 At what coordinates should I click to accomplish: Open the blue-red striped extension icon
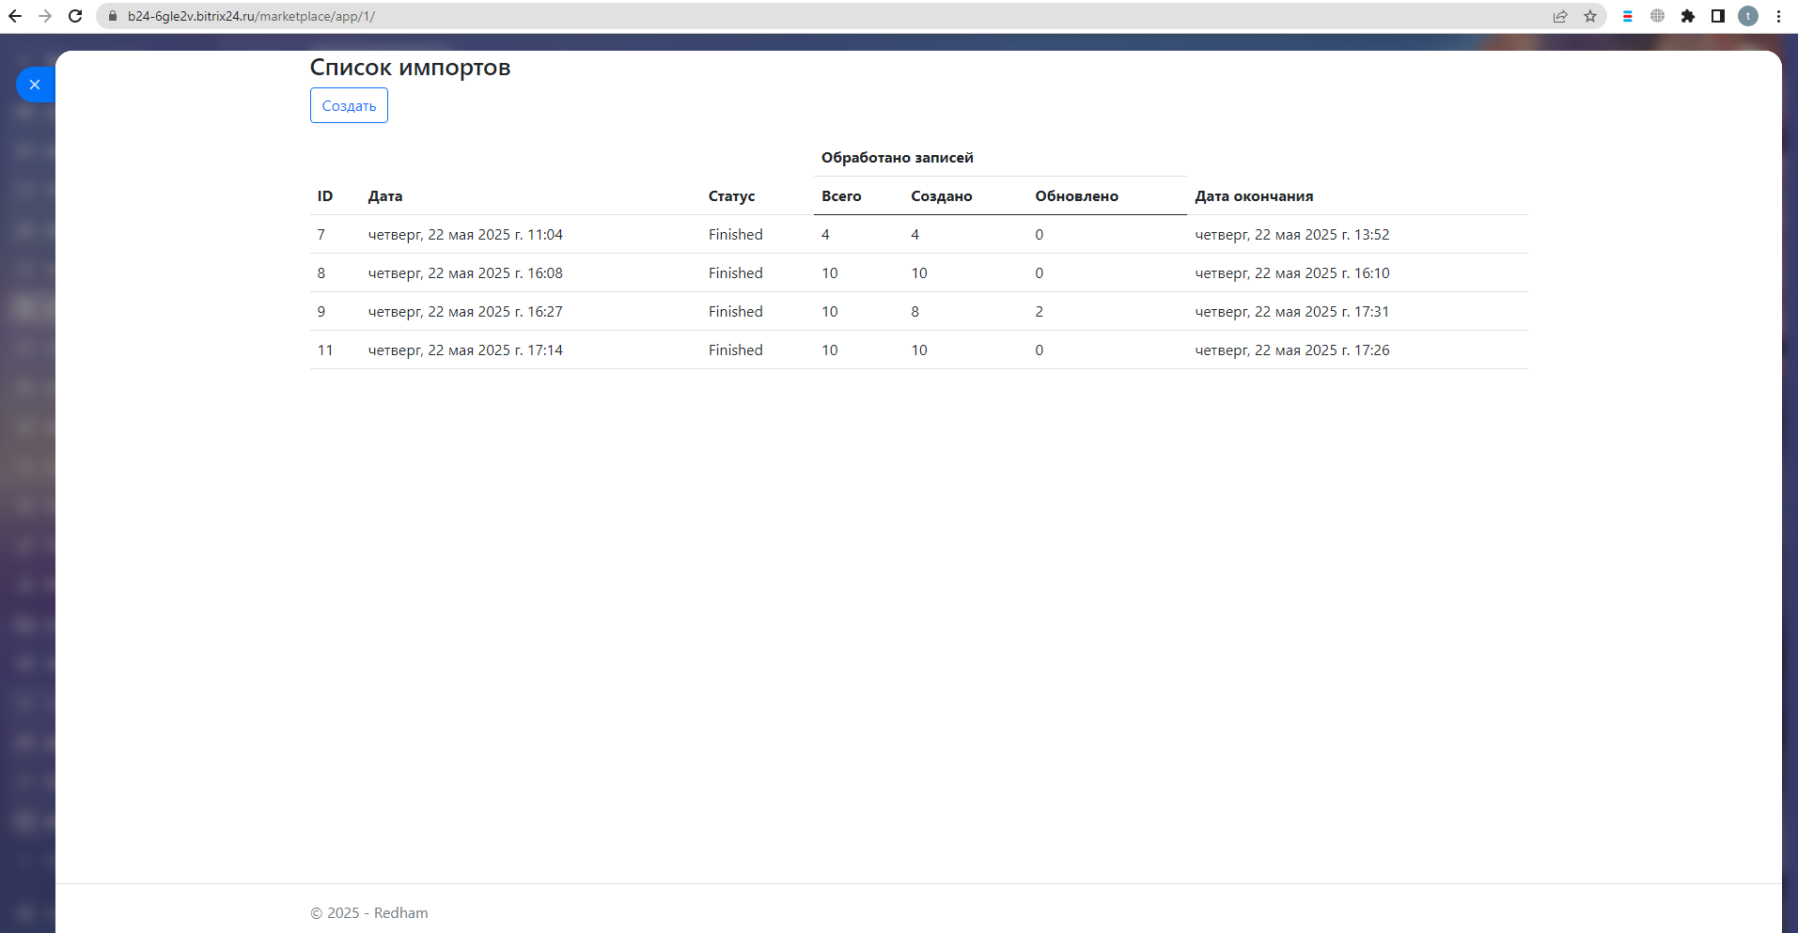point(1628,16)
